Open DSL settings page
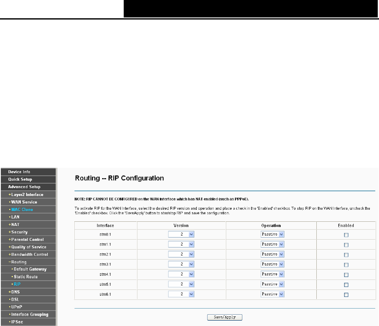 [x=28, y=299]
